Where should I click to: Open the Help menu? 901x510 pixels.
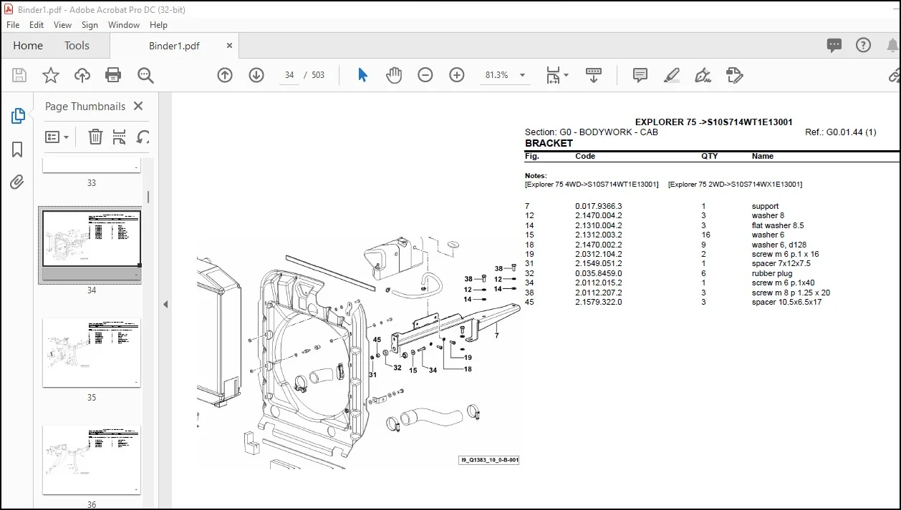pyautogui.click(x=158, y=24)
